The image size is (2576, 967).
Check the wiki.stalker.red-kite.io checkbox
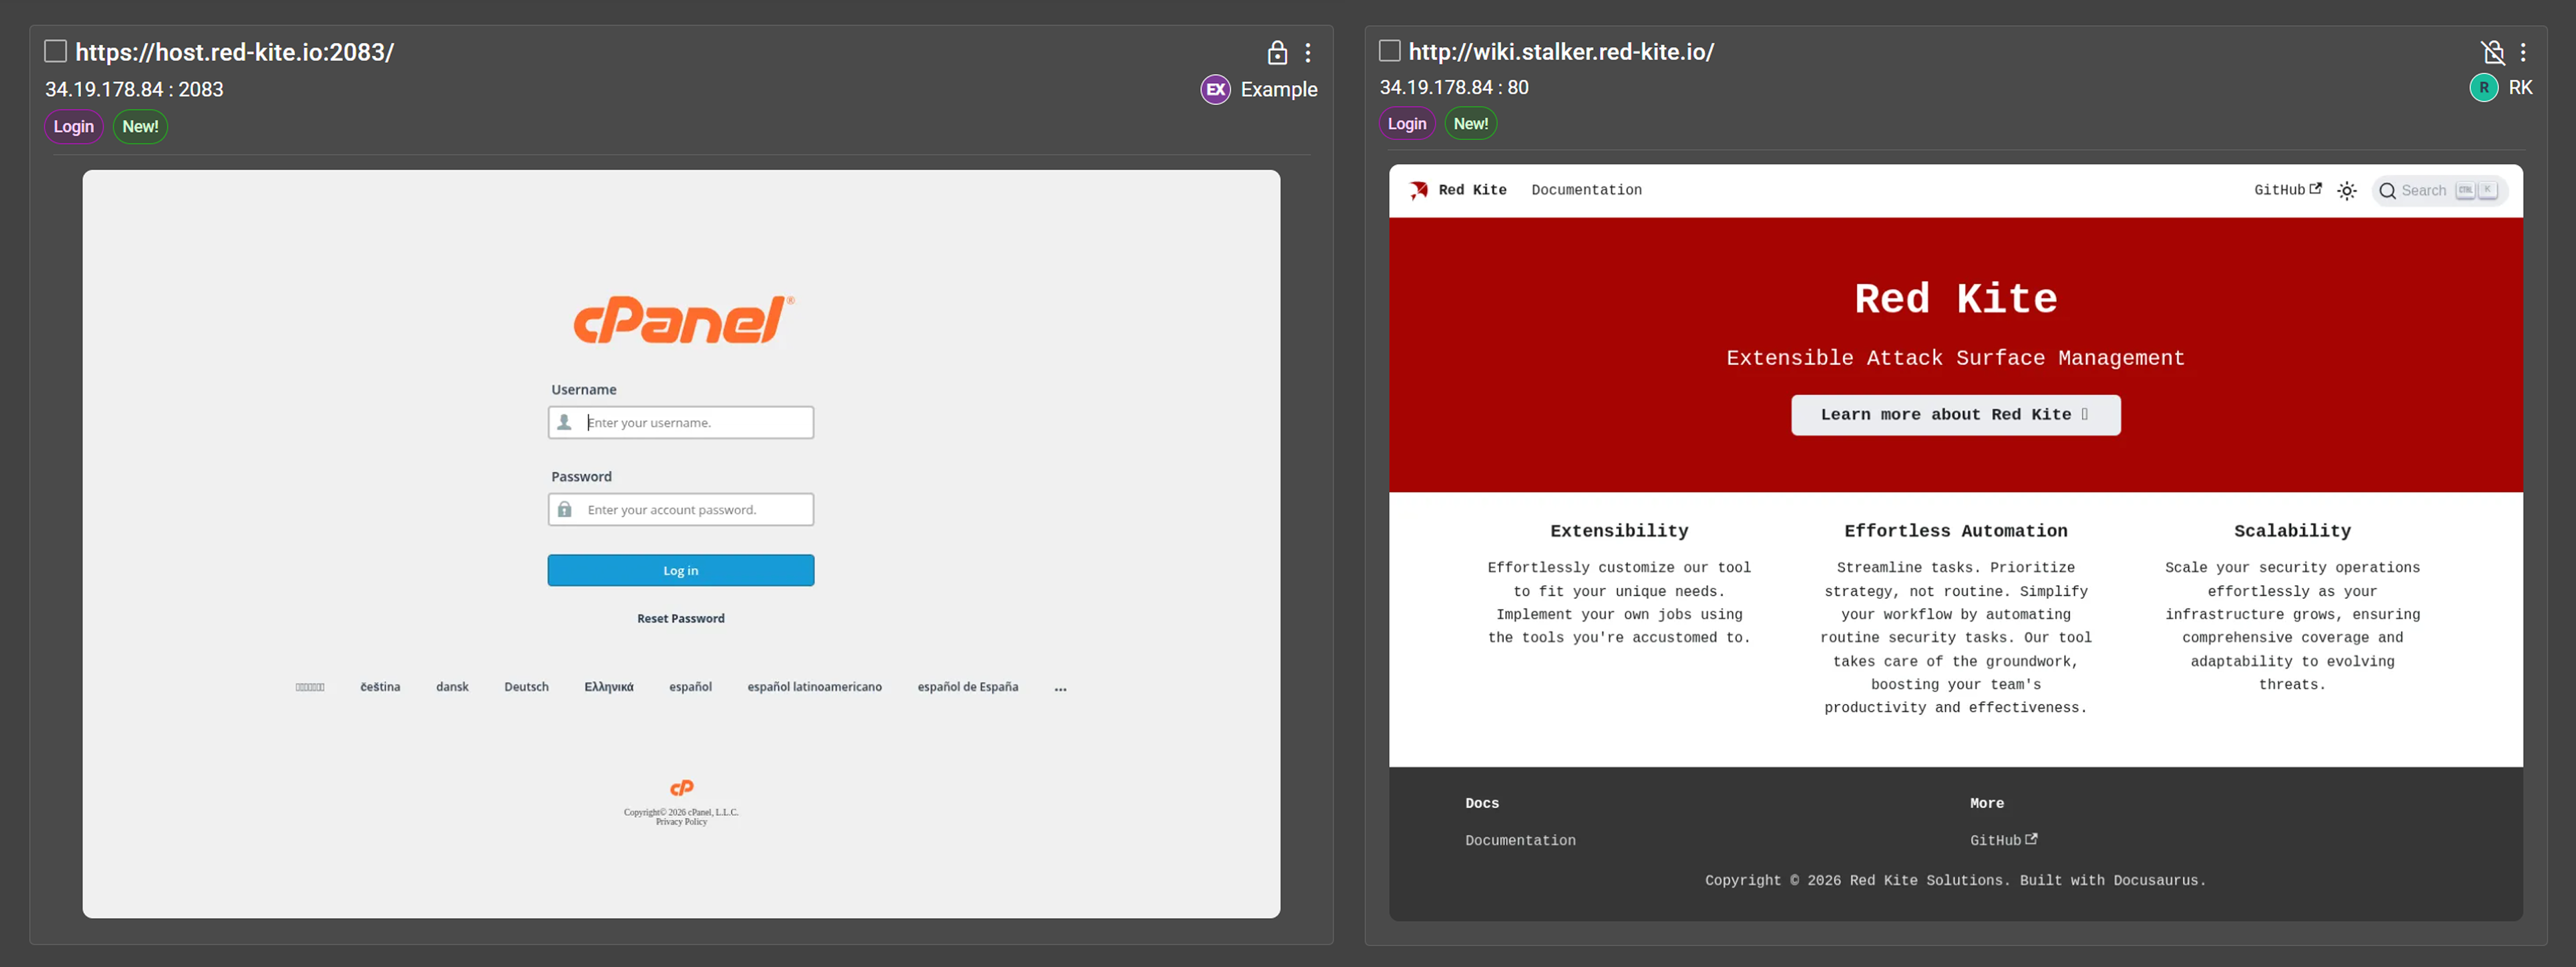pos(1389,50)
